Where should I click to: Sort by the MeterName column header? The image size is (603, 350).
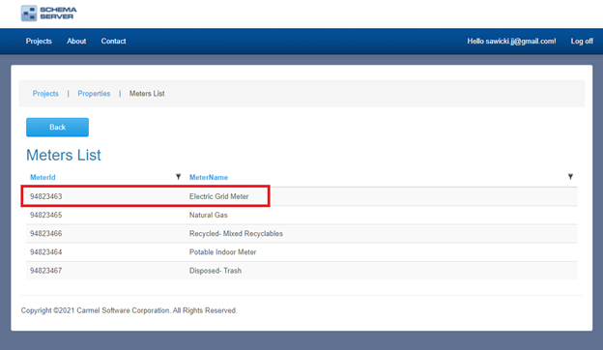209,177
